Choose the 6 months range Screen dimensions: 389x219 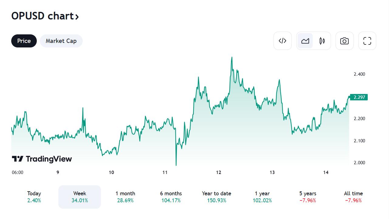[x=171, y=197]
